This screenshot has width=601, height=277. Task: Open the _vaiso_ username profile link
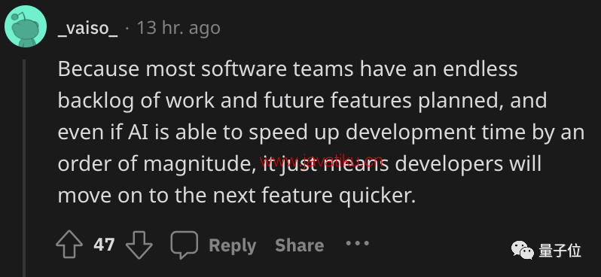click(88, 28)
